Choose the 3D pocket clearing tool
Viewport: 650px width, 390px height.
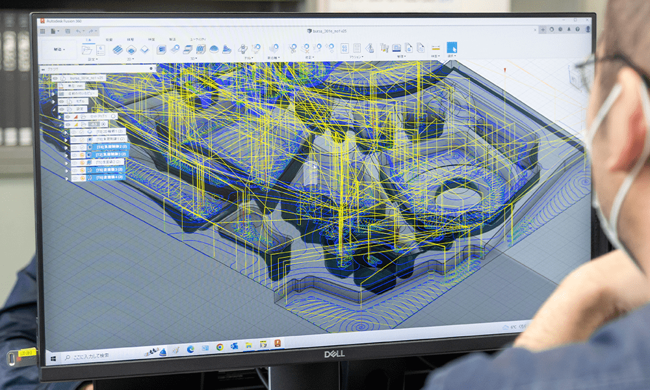pos(174,49)
